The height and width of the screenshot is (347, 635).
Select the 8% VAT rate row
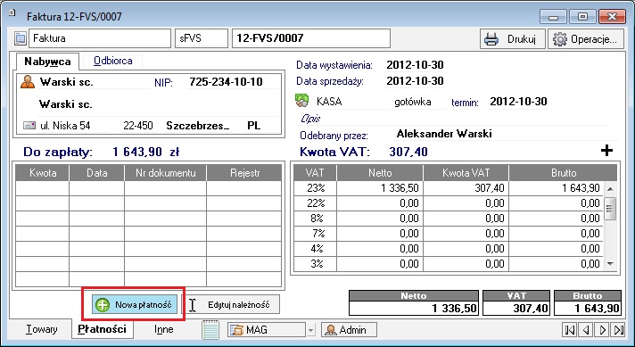449,219
